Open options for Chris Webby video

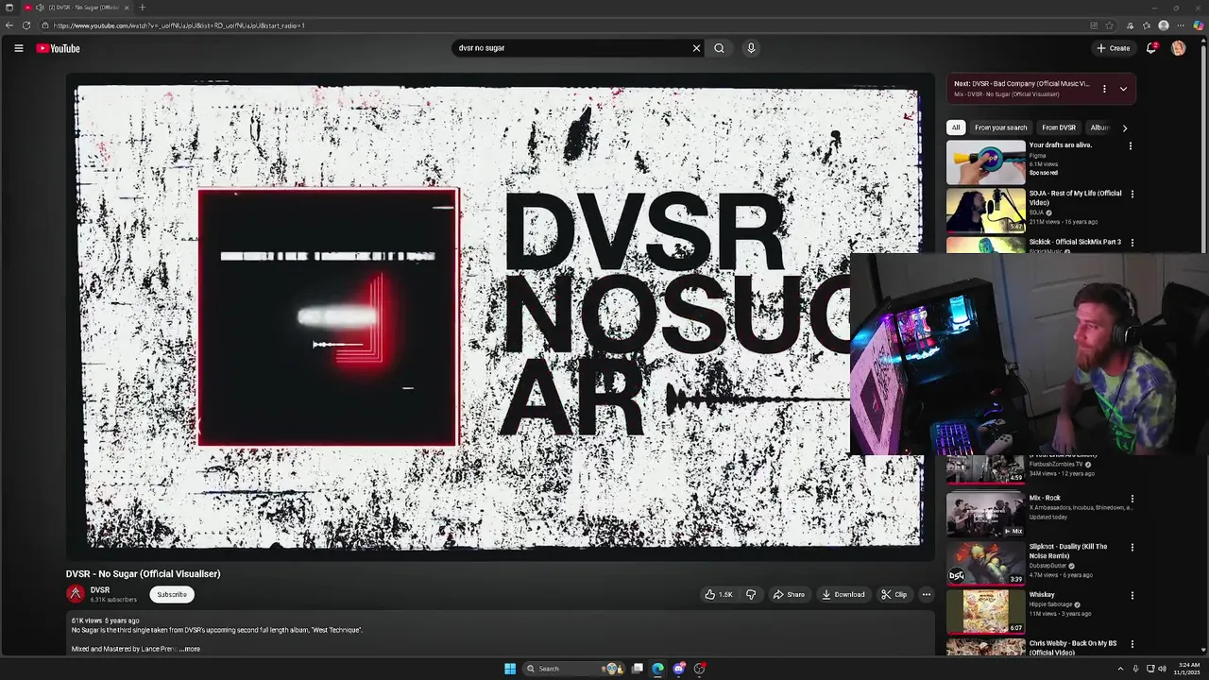[1132, 644]
